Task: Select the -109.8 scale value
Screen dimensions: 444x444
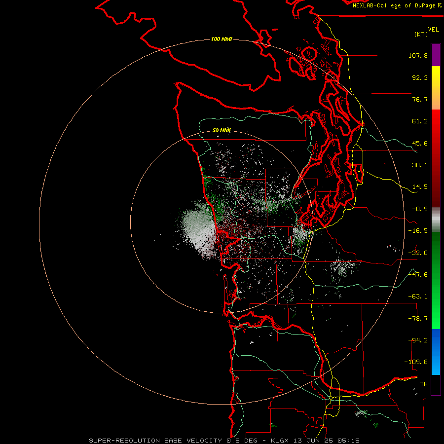Action: [x=416, y=362]
